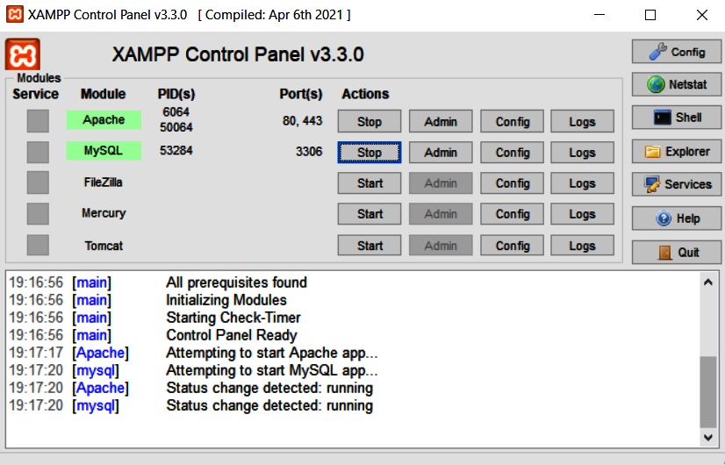This screenshot has width=725, height=465.
Task: Toggle the MySQL service checkbox
Action: tap(38, 152)
